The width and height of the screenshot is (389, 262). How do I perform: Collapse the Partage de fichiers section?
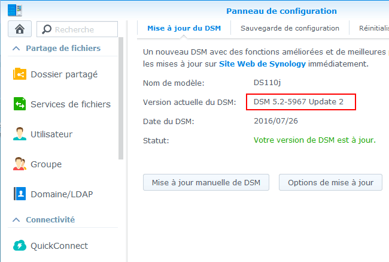point(16,49)
